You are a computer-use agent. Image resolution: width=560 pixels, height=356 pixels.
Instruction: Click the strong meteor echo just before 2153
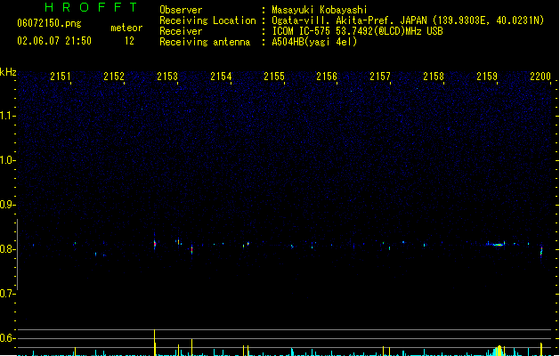click(155, 244)
